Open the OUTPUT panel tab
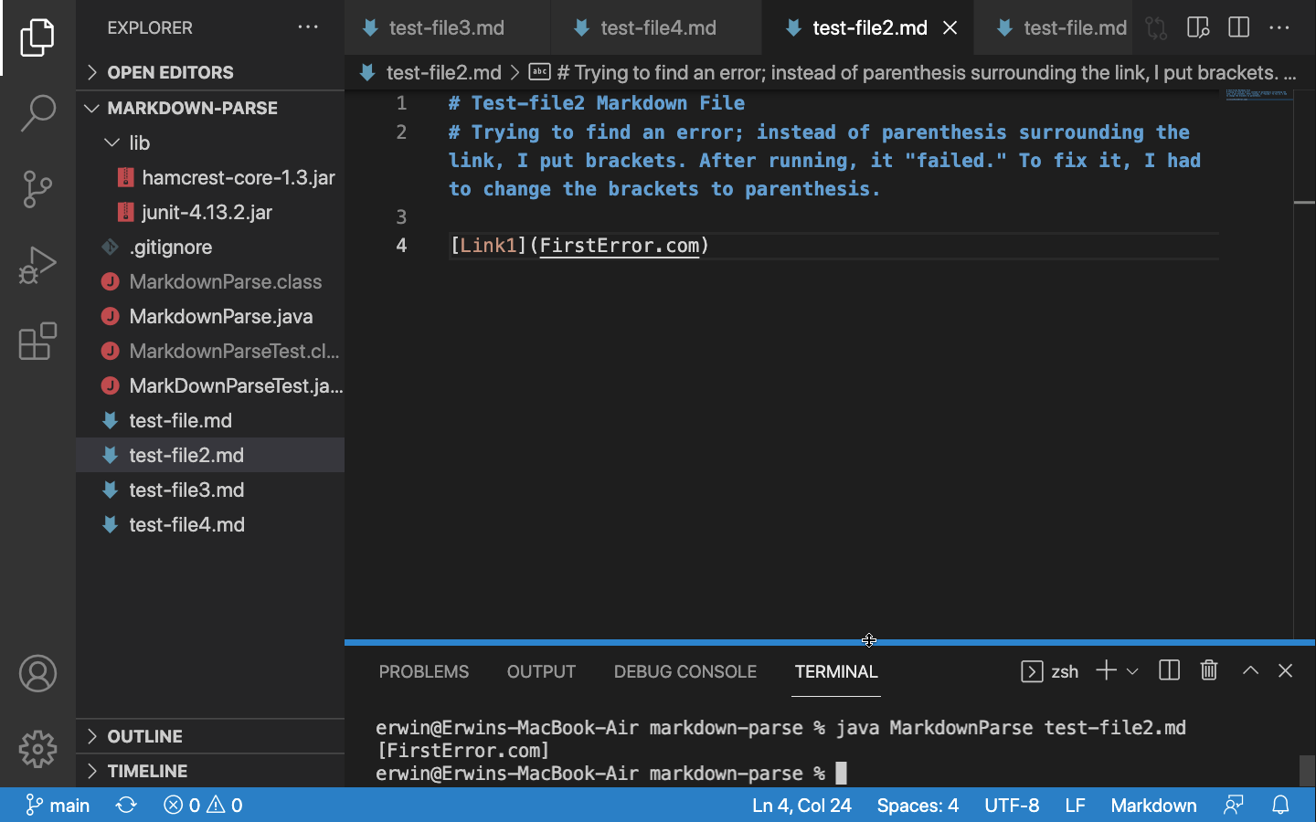The image size is (1316, 822). pos(541,671)
